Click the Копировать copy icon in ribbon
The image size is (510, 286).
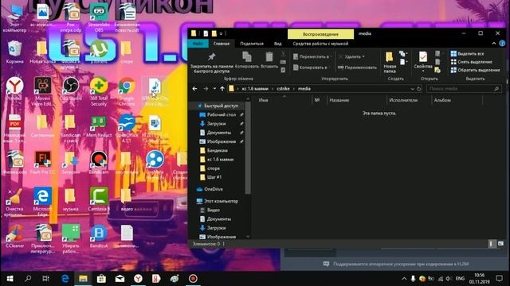pos(247,57)
